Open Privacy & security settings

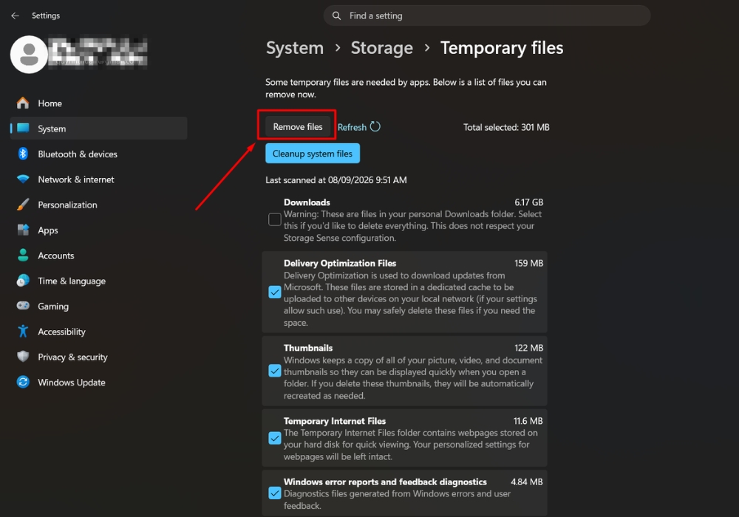pos(98,357)
